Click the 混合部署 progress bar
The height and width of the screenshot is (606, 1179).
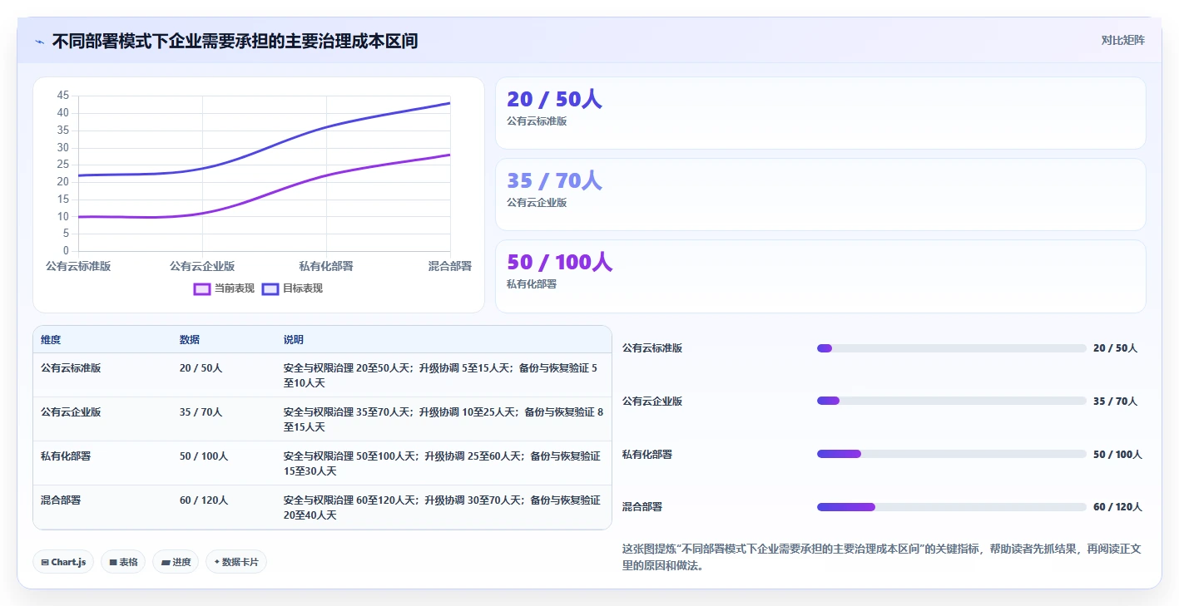(x=952, y=507)
